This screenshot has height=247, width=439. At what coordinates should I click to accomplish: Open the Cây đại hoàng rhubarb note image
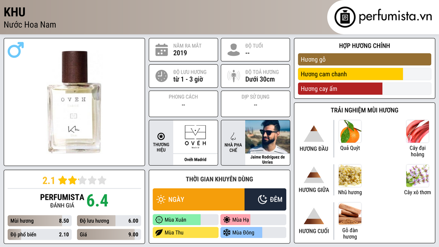tap(418, 131)
